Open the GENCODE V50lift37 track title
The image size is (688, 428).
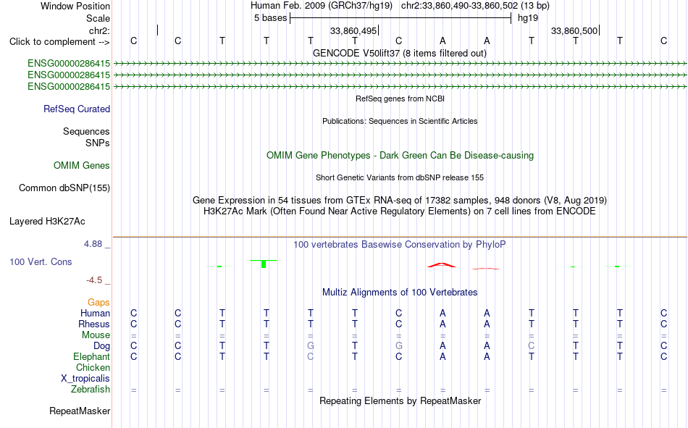(399, 53)
